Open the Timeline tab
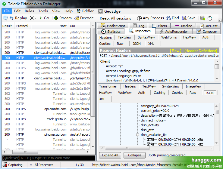 click(183, 26)
